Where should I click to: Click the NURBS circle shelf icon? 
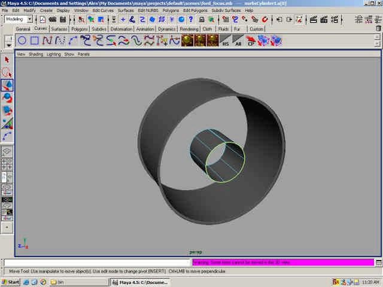pyautogui.click(x=22, y=41)
